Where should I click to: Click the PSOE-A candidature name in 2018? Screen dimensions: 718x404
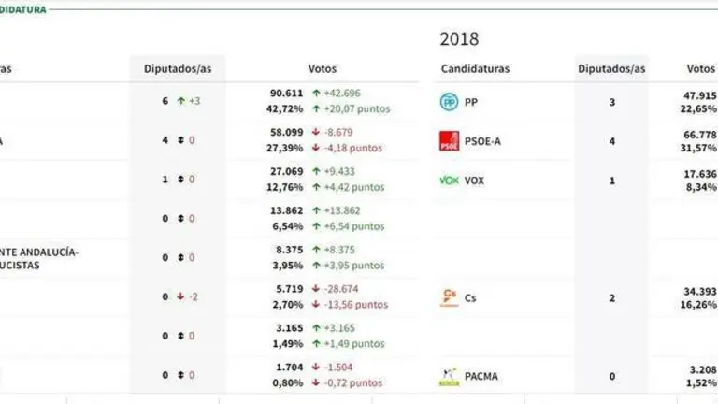pos(484,141)
